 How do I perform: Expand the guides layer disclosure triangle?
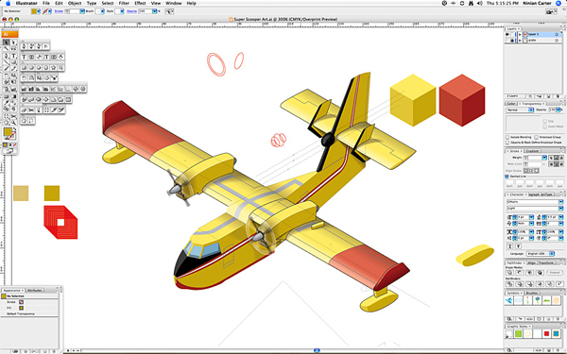tap(520, 41)
